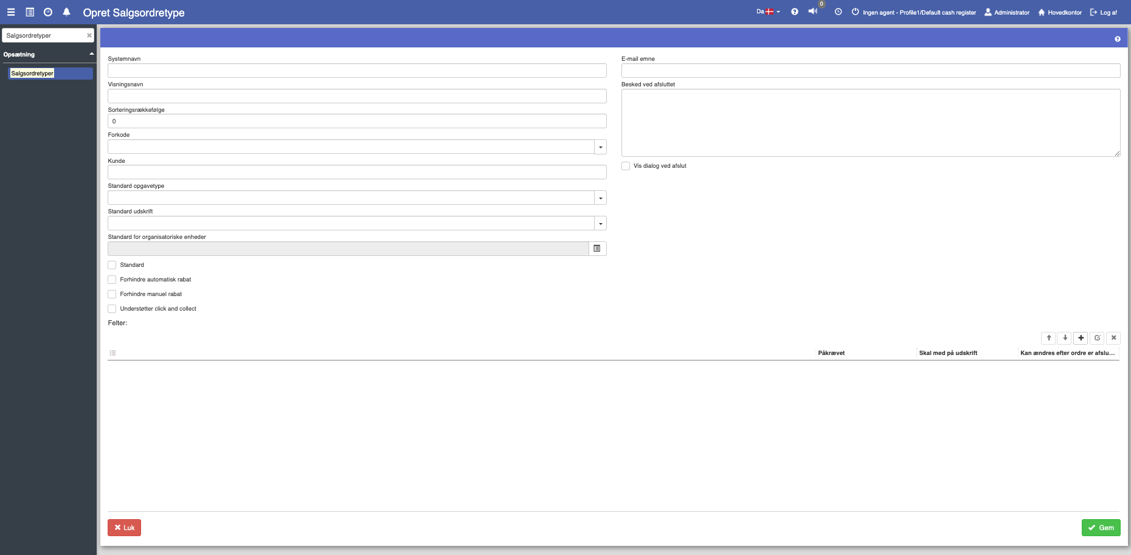Click the Kunde input field
The width and height of the screenshot is (1131, 555).
[357, 173]
